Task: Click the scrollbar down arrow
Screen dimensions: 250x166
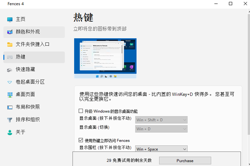Action: (x=249, y=164)
